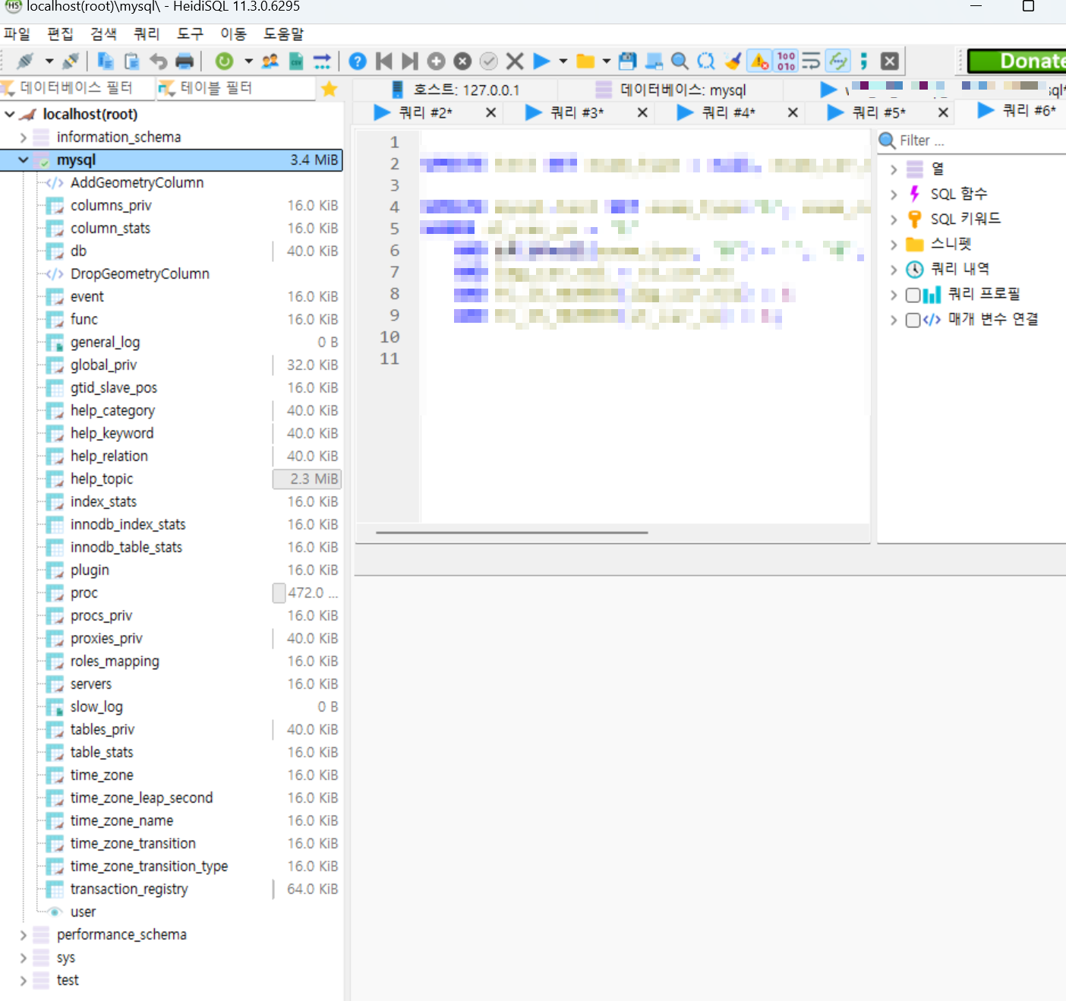Click the disconnect plug icon

(x=71, y=61)
